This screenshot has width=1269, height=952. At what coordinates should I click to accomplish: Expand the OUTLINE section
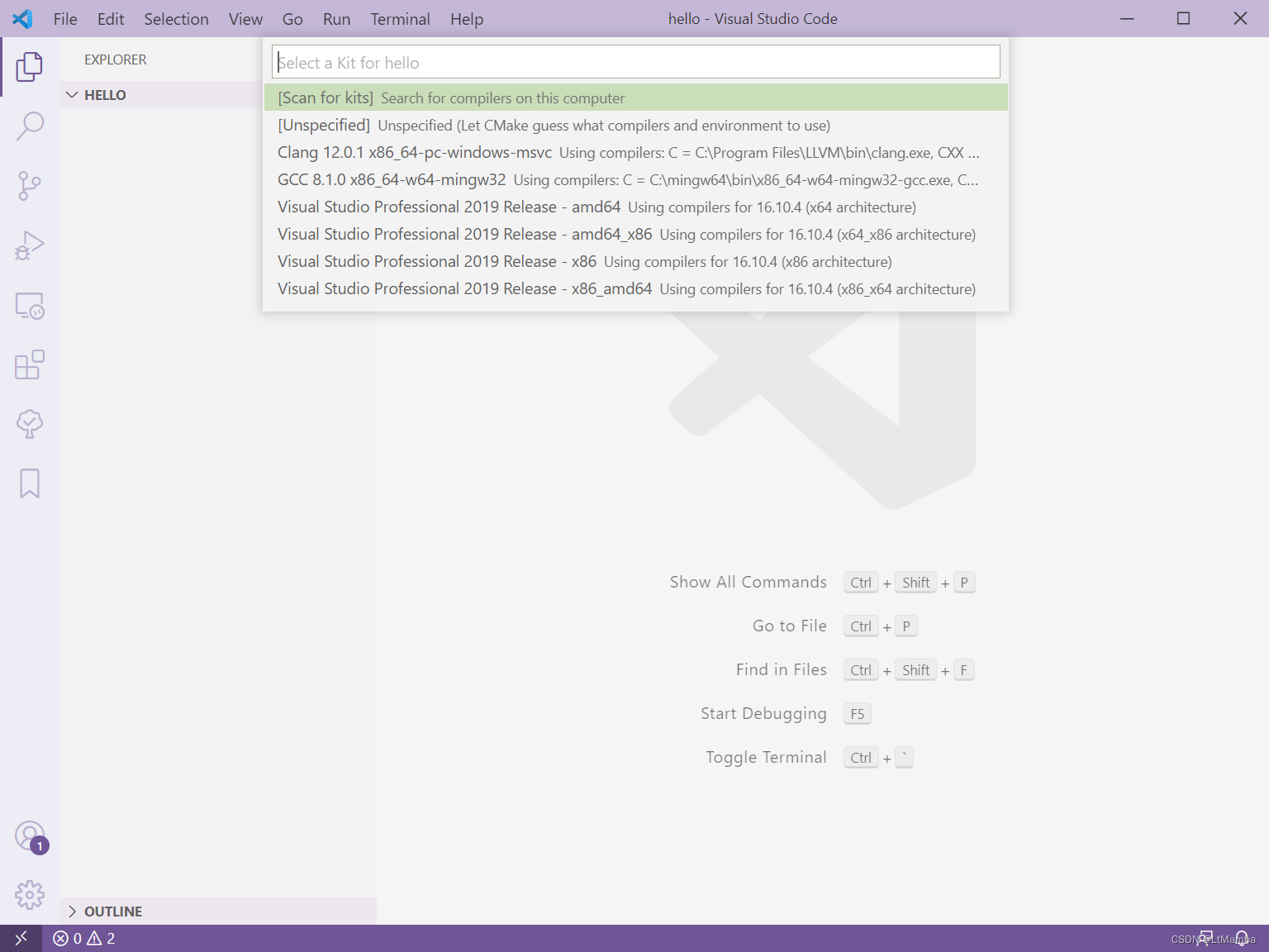click(x=218, y=912)
